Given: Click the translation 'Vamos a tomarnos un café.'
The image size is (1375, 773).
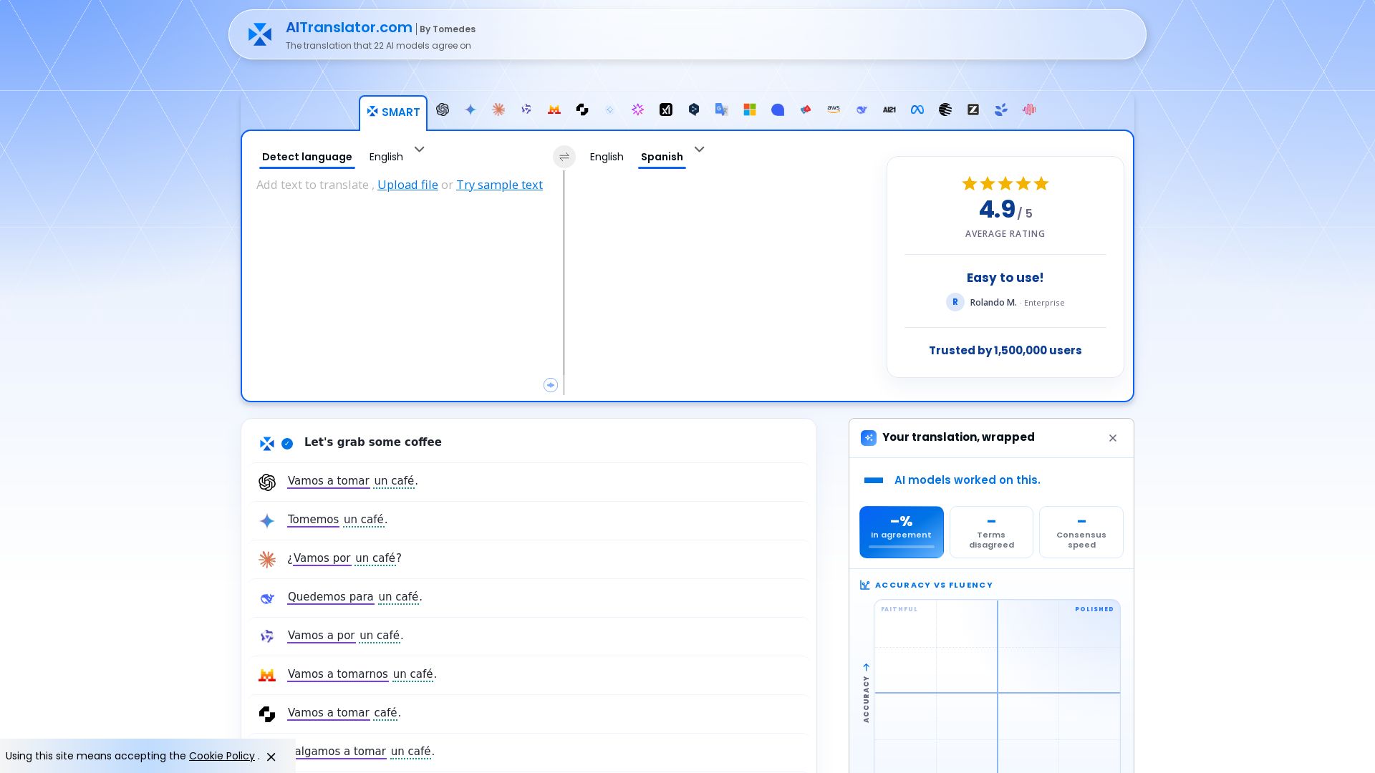Looking at the screenshot, I should [362, 674].
